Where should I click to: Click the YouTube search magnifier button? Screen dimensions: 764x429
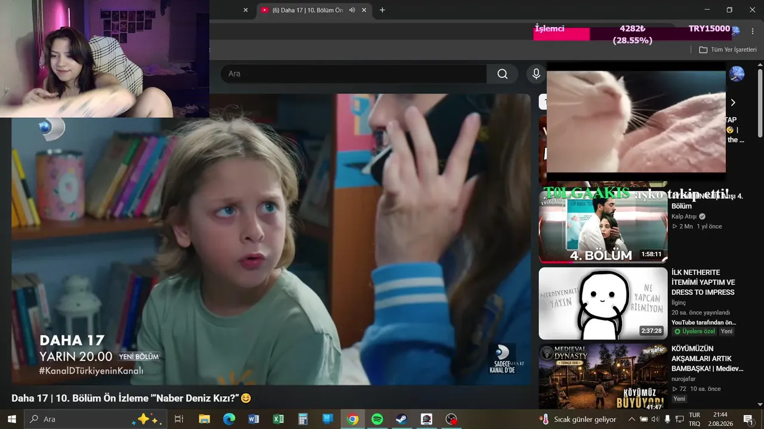(x=503, y=74)
